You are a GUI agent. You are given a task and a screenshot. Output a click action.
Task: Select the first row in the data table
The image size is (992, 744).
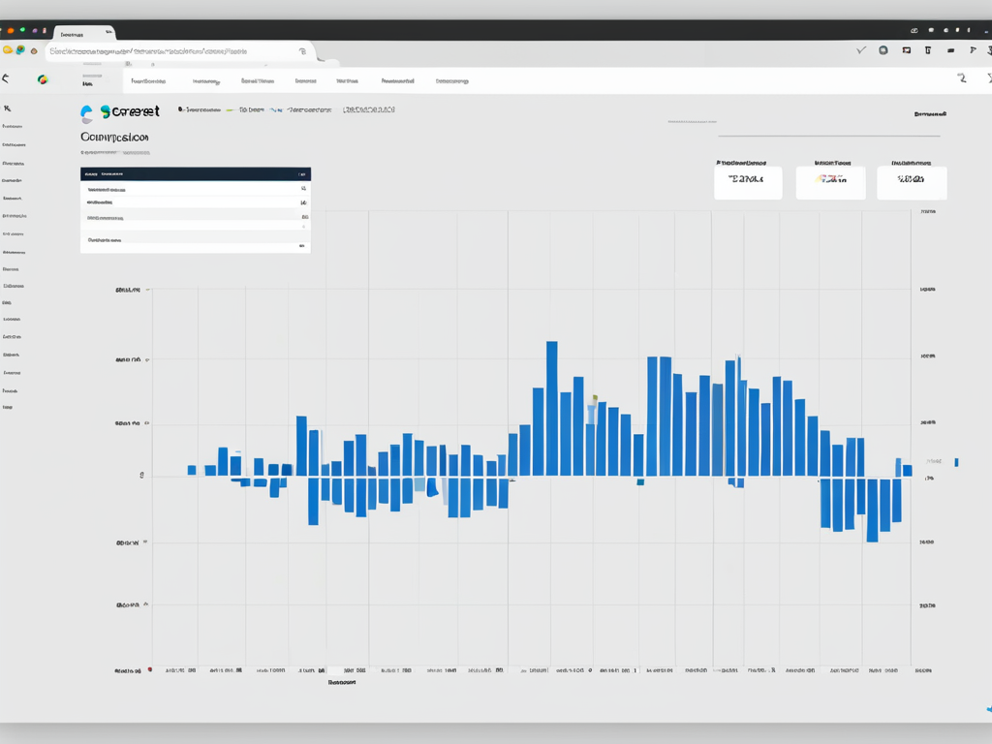tap(195, 190)
